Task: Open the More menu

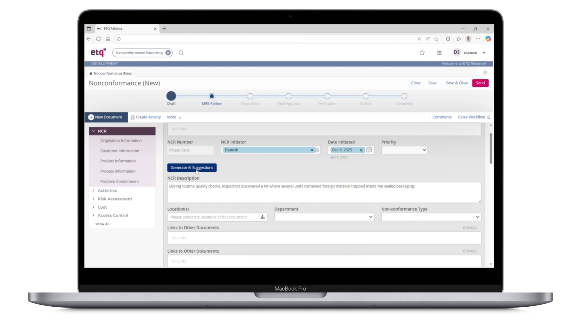Action: (174, 117)
